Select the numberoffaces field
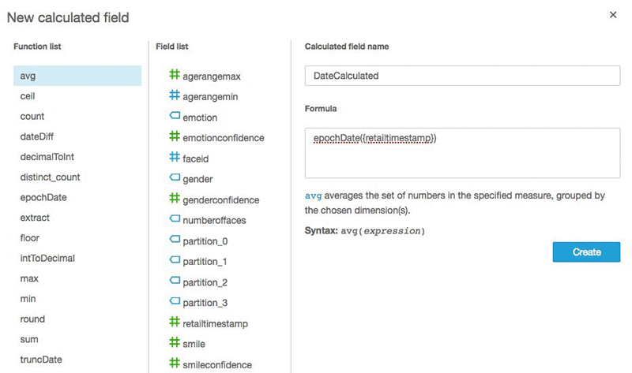The width and height of the screenshot is (632, 373). (x=213, y=221)
